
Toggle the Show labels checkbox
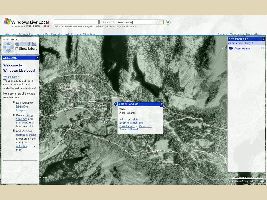point(17,49)
